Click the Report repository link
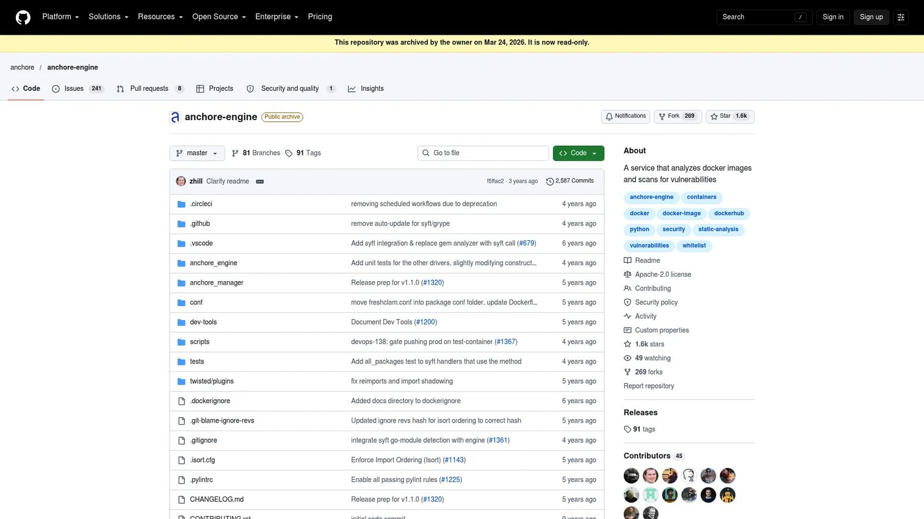The height and width of the screenshot is (519, 924). tap(649, 387)
